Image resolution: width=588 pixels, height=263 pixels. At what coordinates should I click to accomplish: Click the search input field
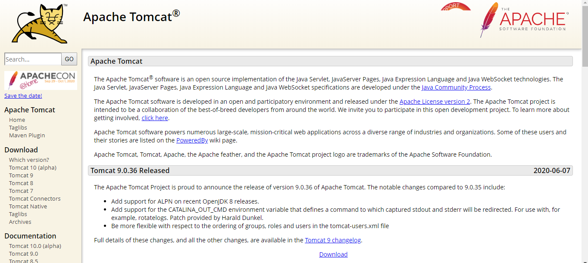tap(33, 59)
